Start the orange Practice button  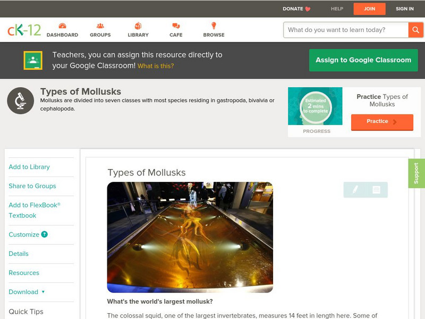point(381,122)
